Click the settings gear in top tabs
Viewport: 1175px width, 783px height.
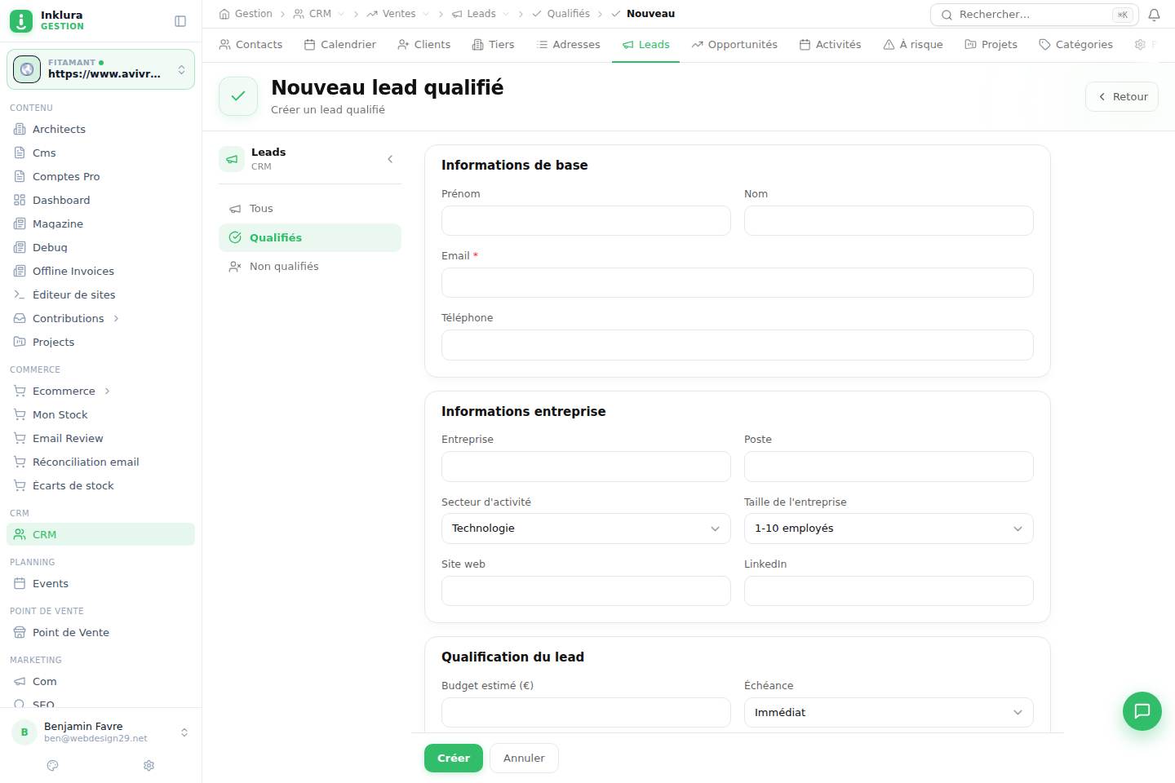(1140, 44)
